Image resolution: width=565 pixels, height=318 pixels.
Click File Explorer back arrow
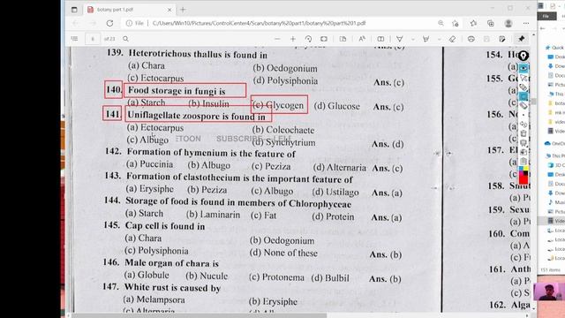click(x=543, y=28)
